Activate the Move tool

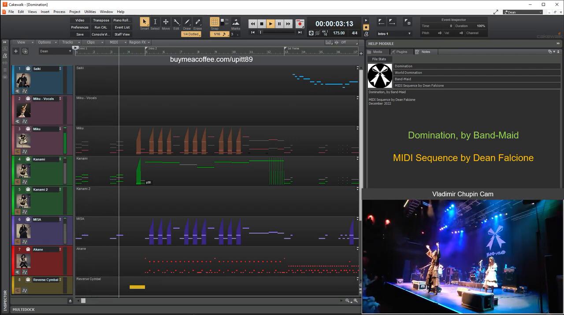166,22
